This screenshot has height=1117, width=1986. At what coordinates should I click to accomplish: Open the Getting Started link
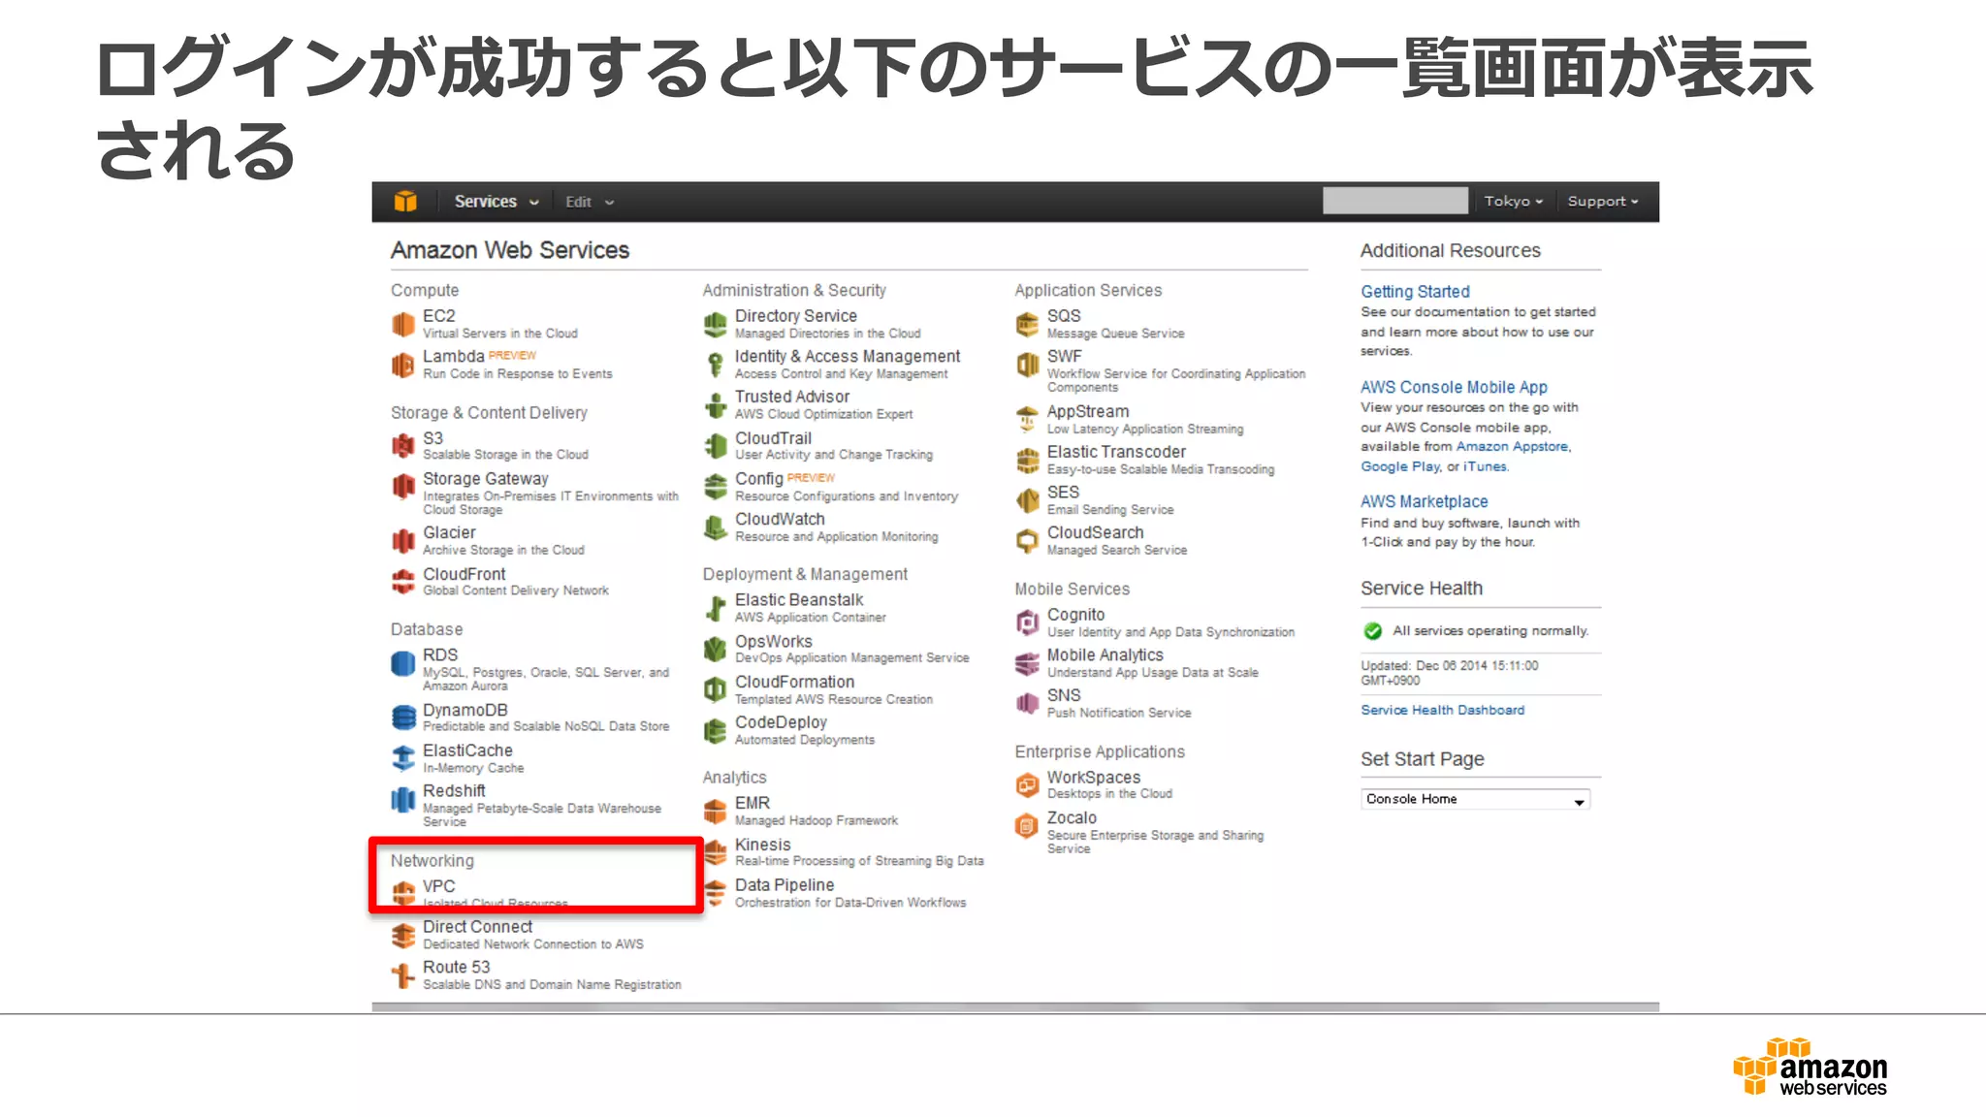[x=1415, y=292]
